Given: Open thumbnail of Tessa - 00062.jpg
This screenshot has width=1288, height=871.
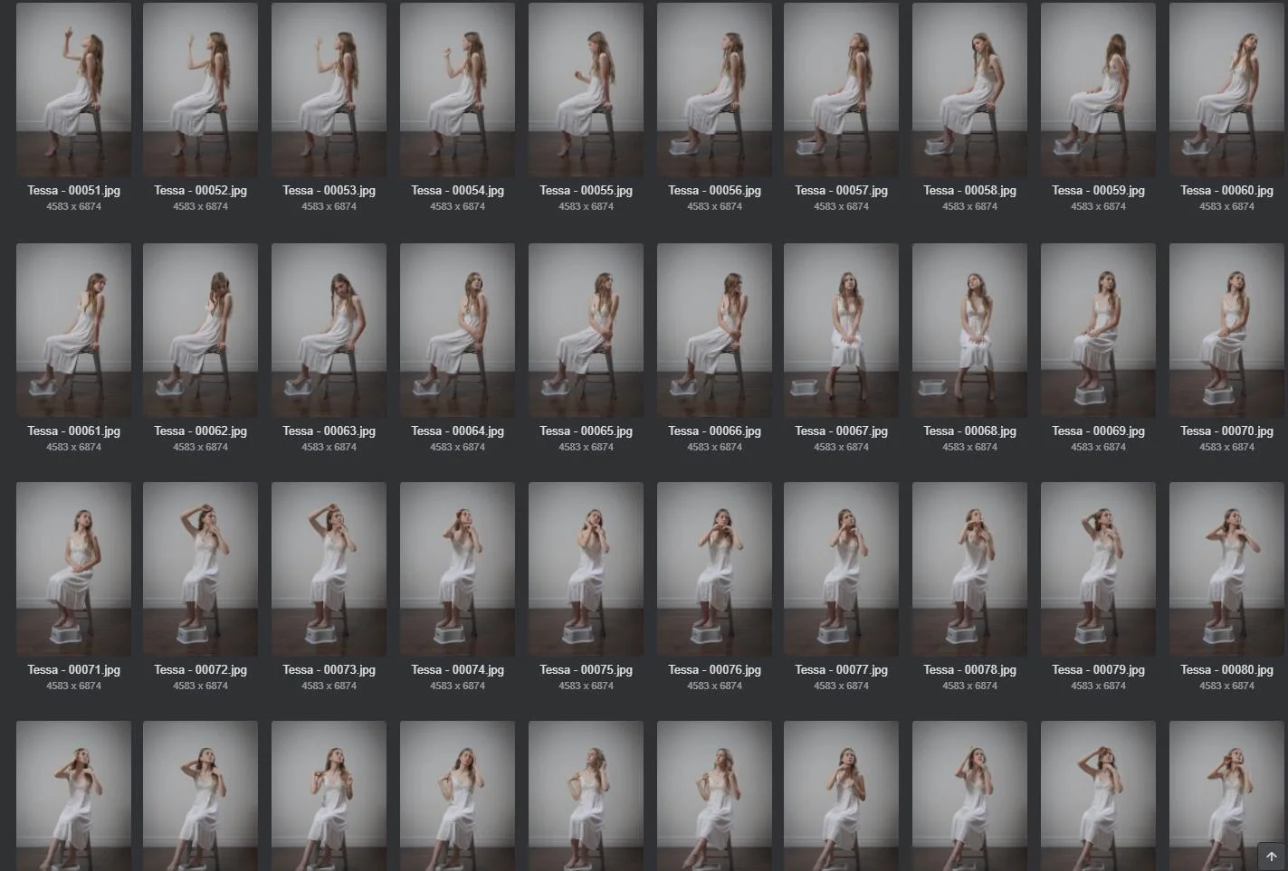Looking at the screenshot, I should 200,330.
